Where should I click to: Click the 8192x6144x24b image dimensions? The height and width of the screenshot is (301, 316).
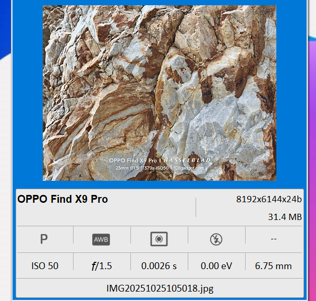coord(269,199)
